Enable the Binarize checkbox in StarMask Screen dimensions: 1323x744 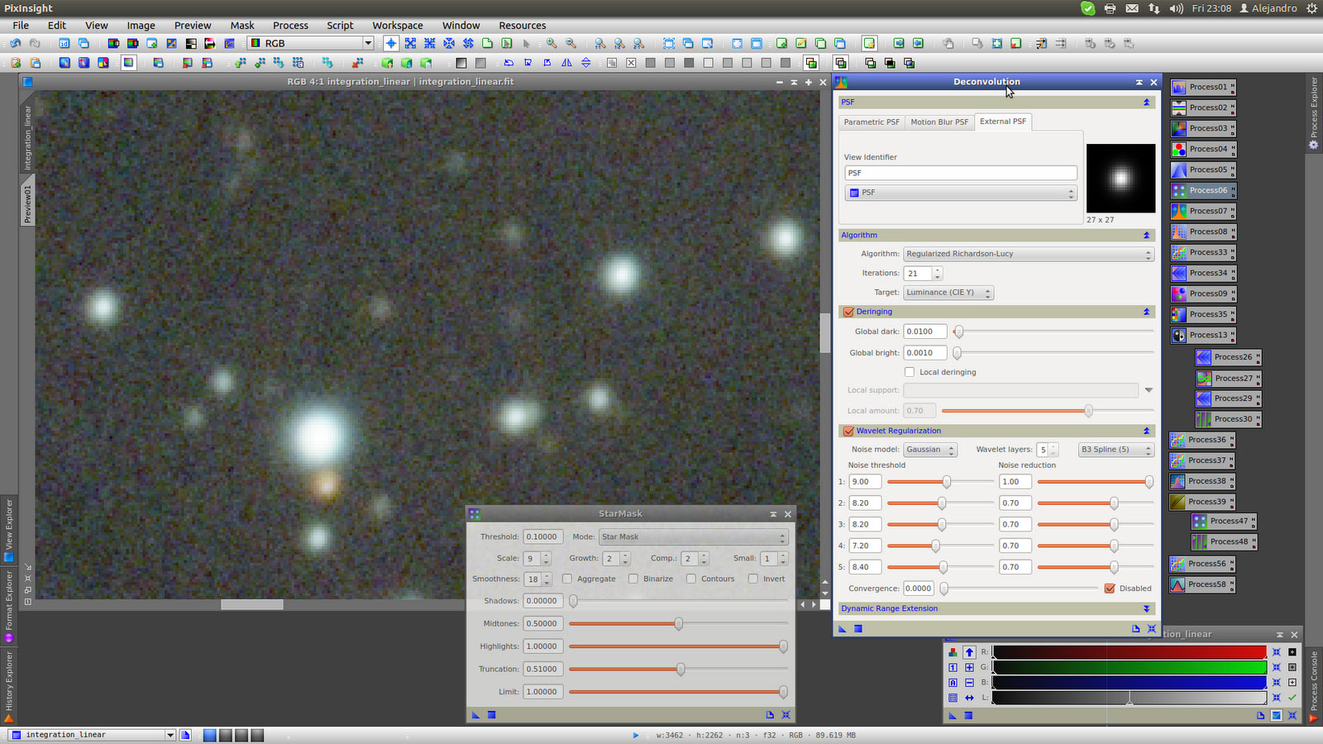point(633,579)
